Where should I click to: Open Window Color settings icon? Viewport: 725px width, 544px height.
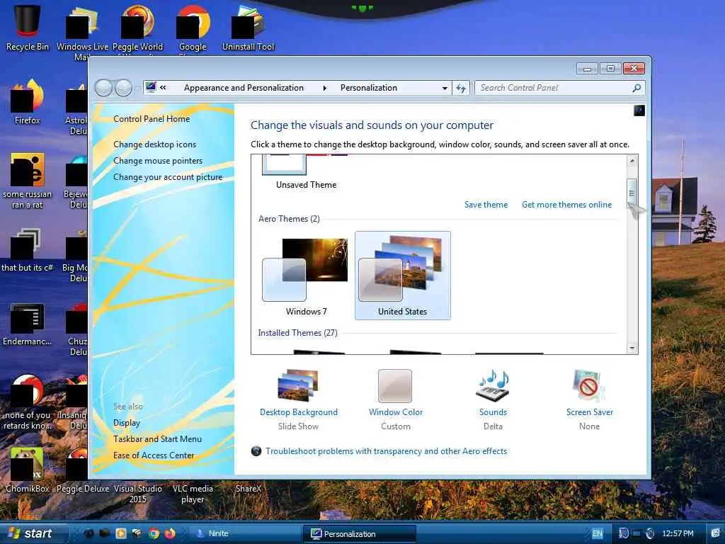tap(395, 386)
